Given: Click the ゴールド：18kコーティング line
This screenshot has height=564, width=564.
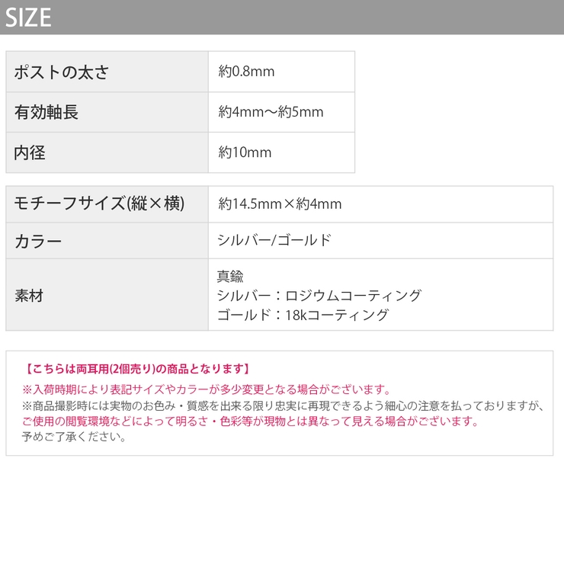Looking at the screenshot, I should coord(303,315).
